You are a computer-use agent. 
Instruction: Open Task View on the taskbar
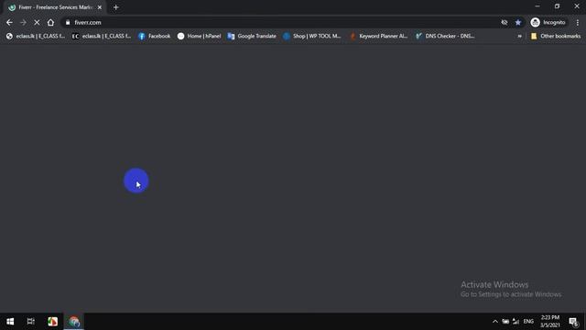click(30, 322)
